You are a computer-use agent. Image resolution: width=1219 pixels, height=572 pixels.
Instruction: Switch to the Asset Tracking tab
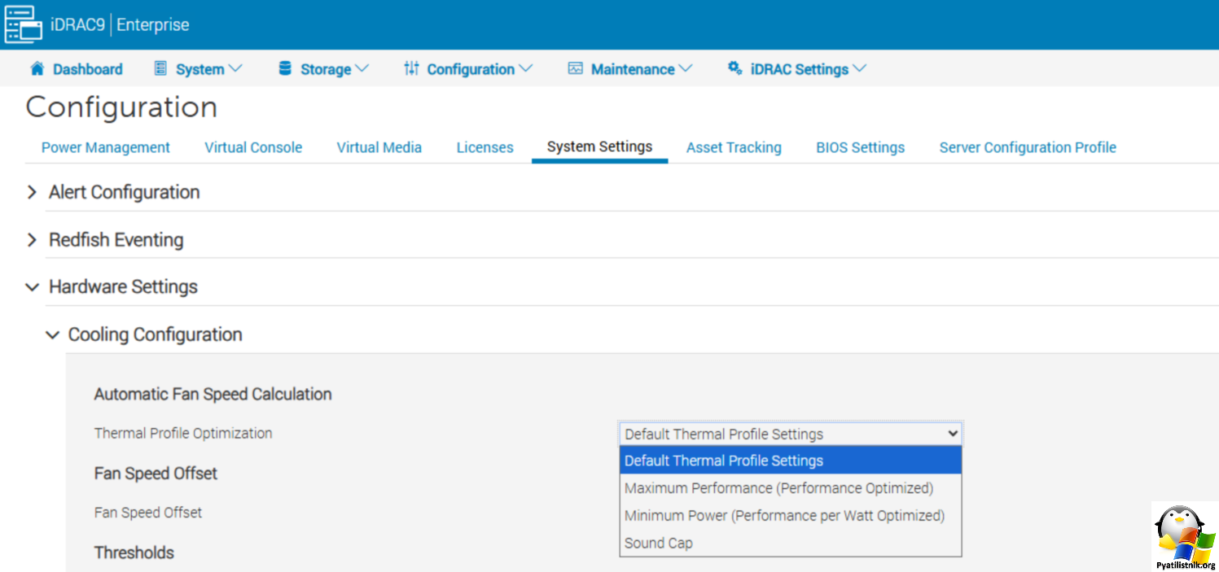[734, 147]
